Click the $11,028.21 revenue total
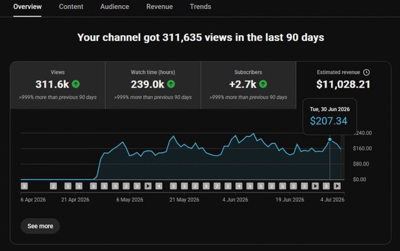400x251 pixels. click(x=344, y=84)
